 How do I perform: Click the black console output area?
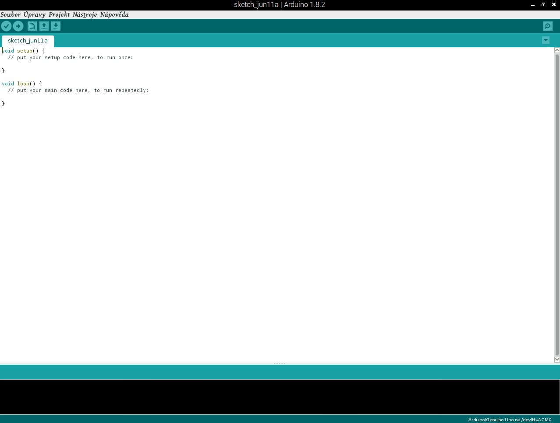280,397
